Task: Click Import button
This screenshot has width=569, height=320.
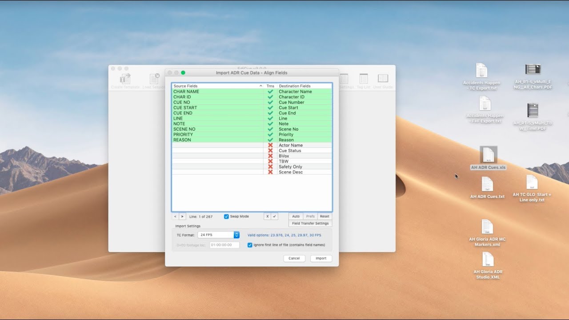Action: (x=321, y=258)
